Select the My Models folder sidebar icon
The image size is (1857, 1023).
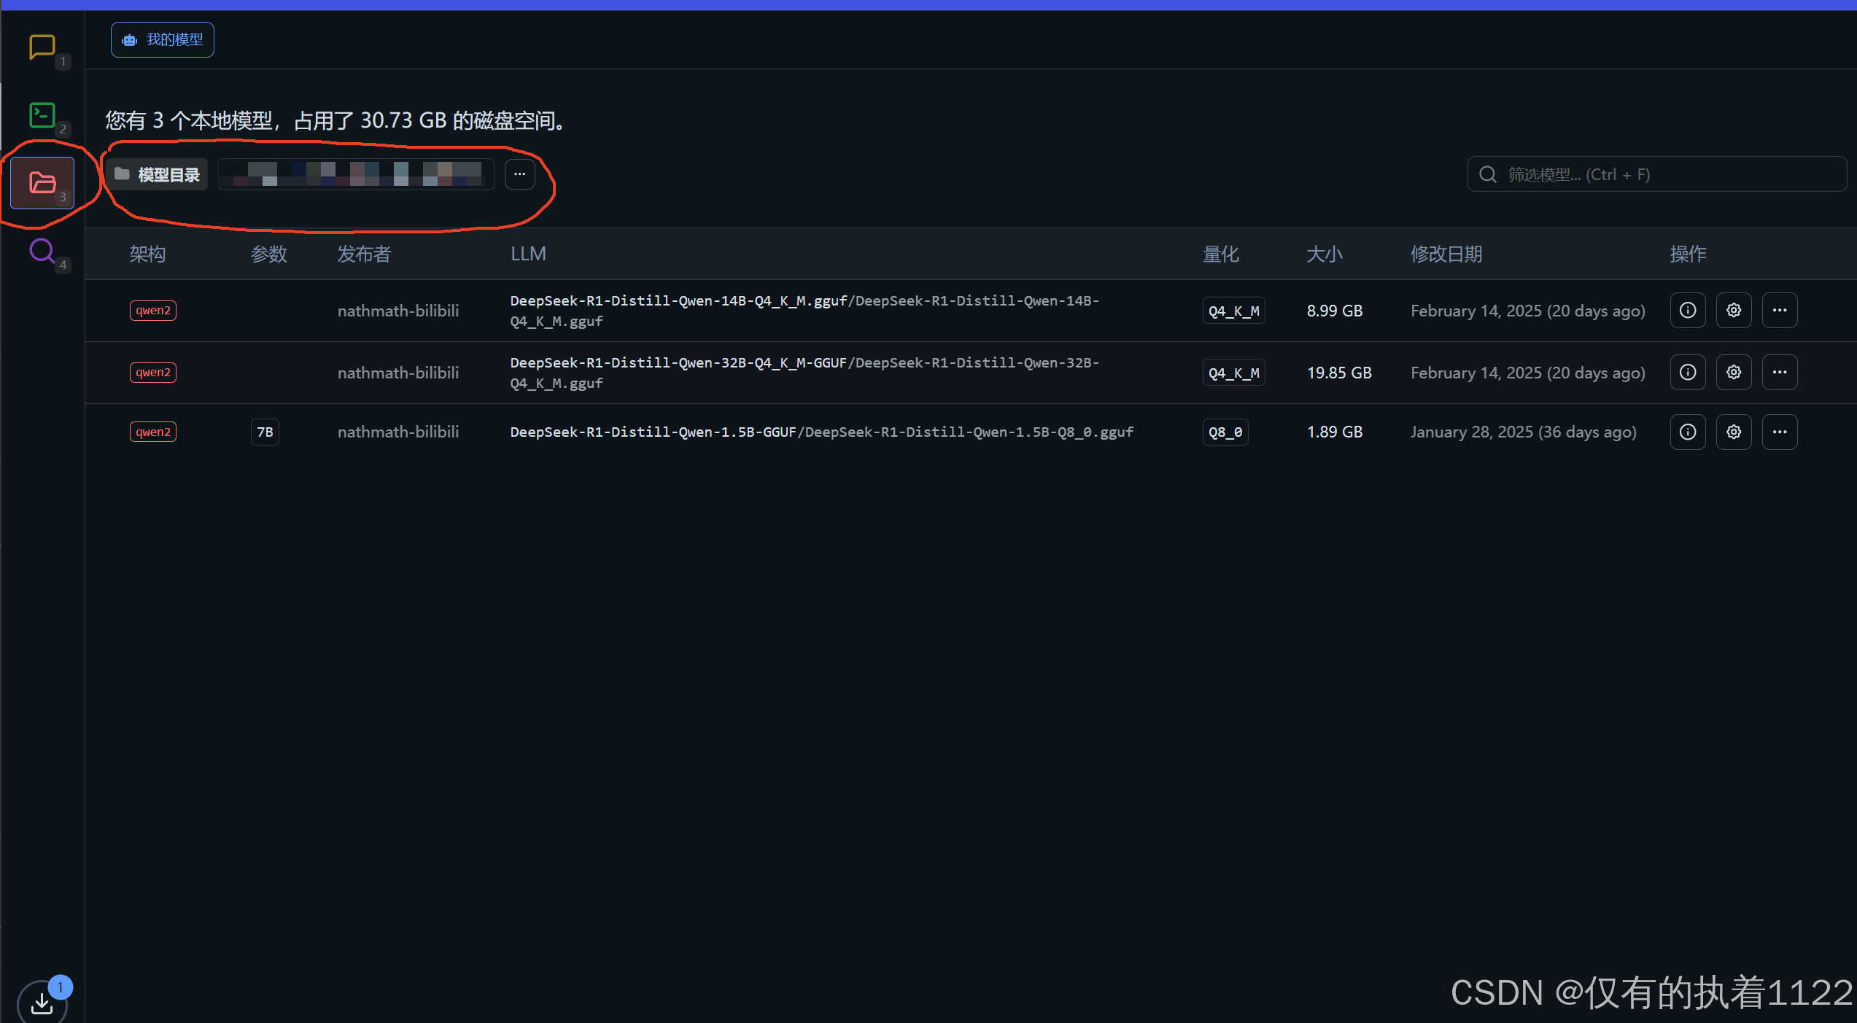pos(42,182)
